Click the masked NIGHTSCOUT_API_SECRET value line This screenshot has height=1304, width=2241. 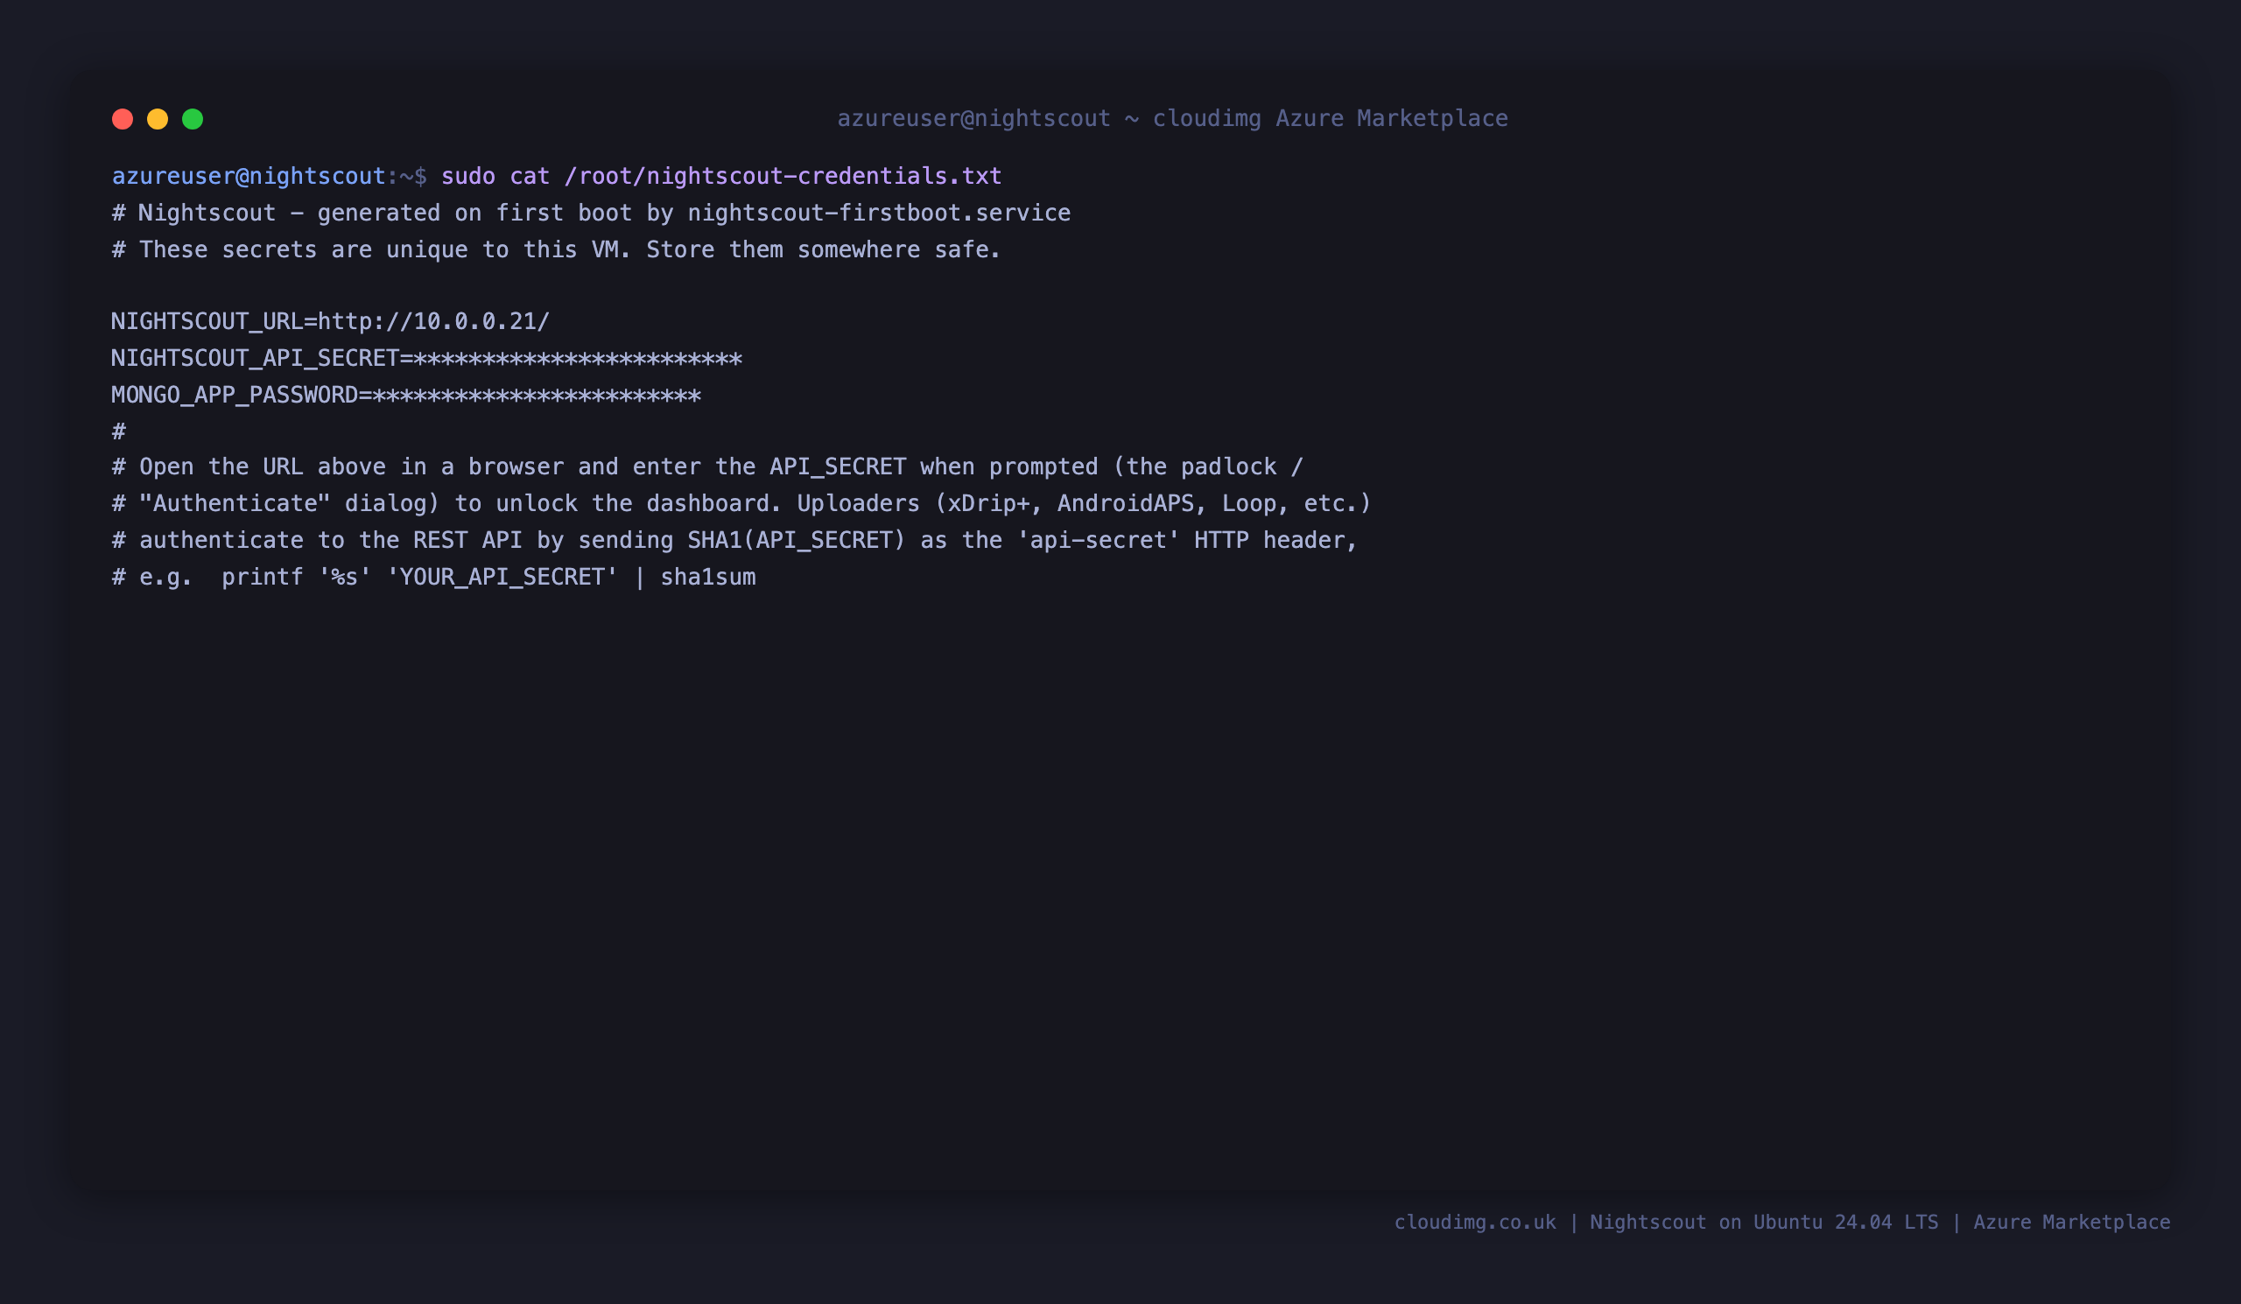point(427,358)
